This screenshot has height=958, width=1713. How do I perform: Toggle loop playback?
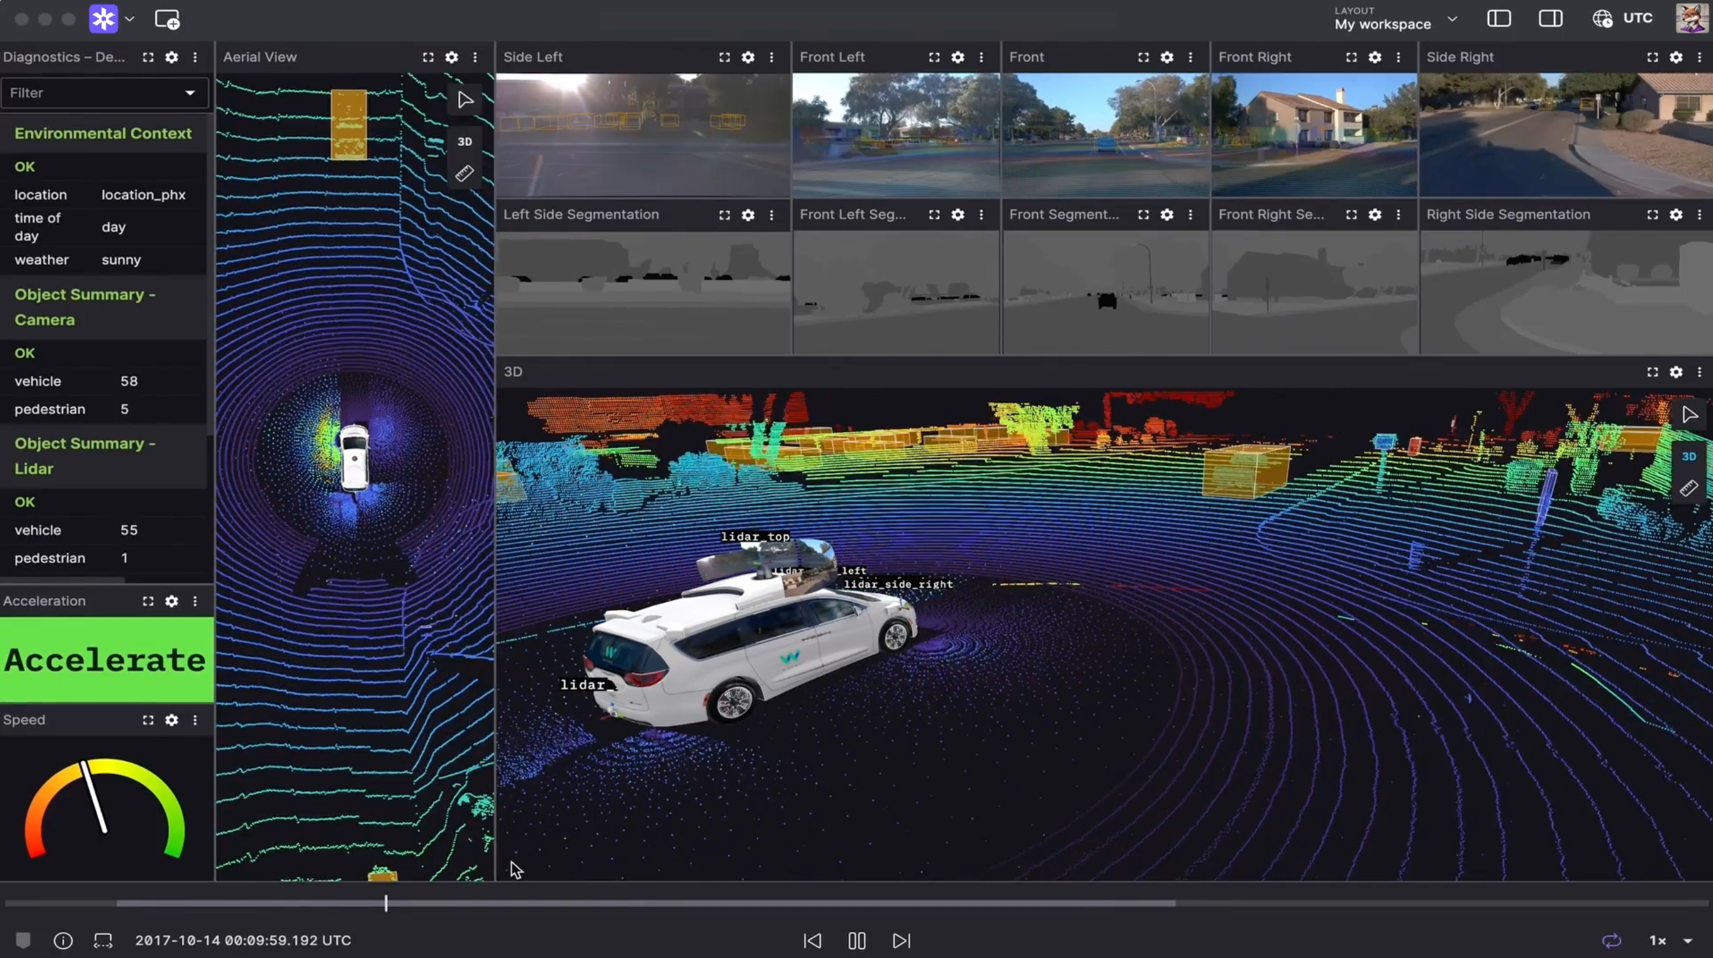click(1612, 941)
